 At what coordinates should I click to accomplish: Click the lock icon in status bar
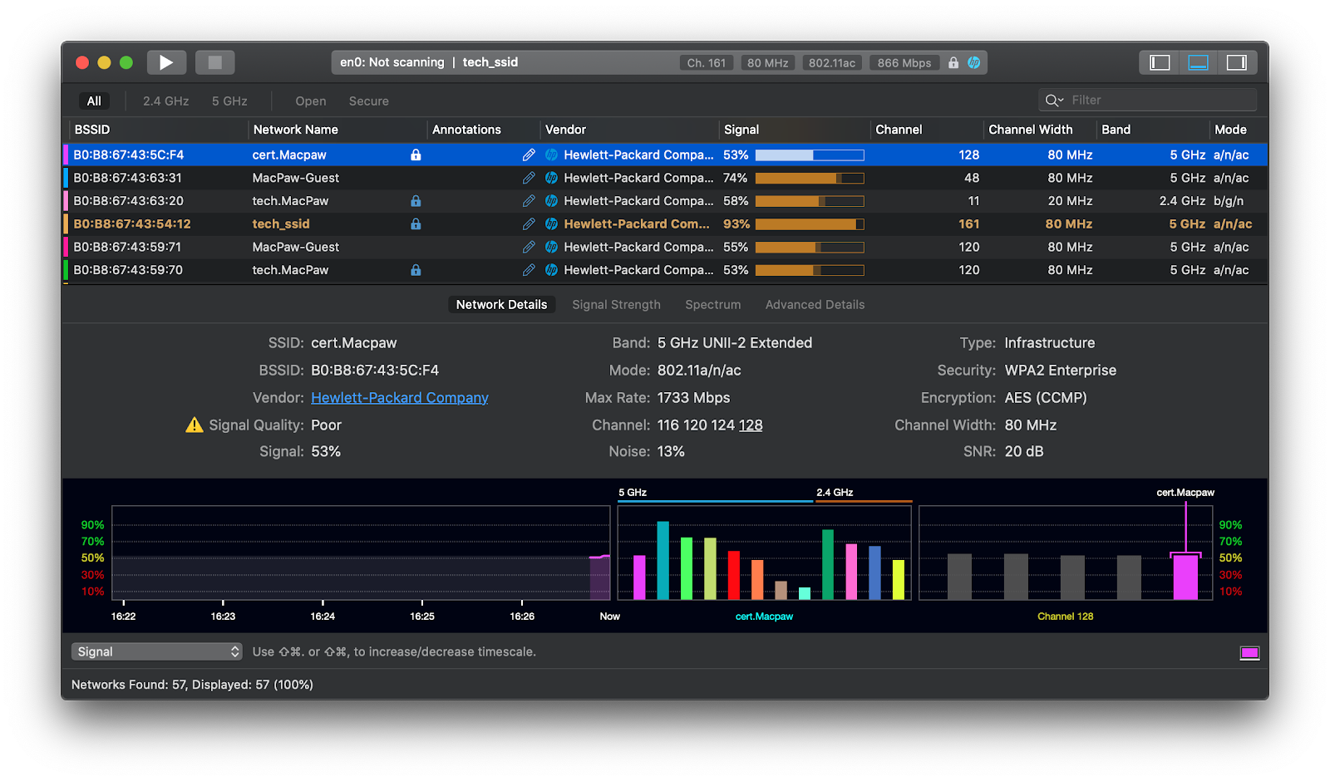[x=953, y=63]
